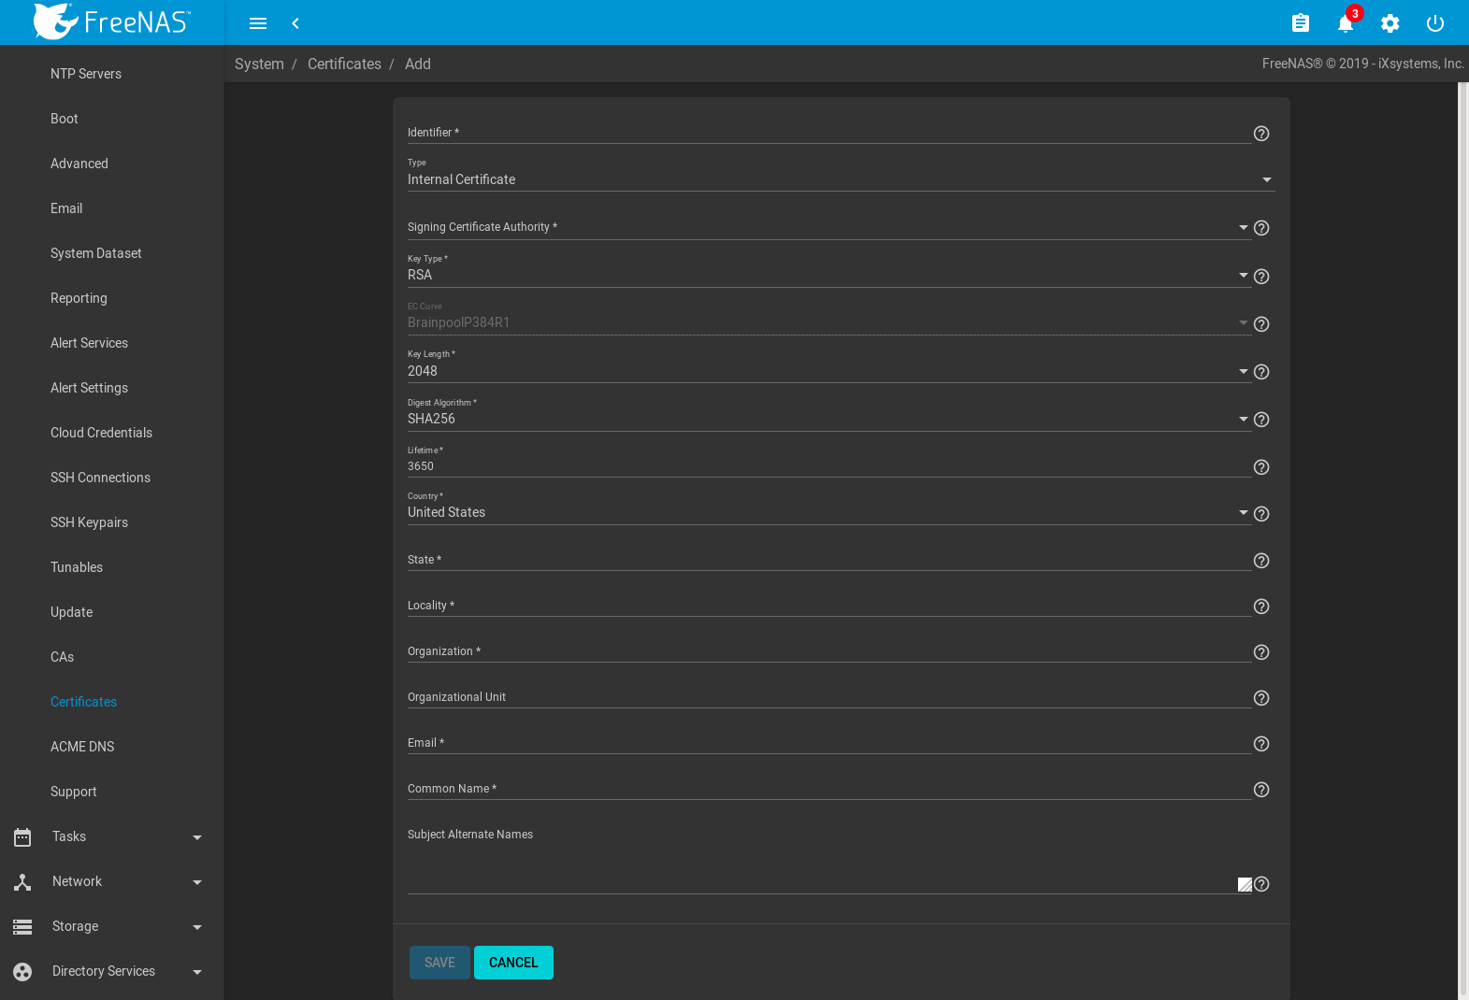Open the Type dropdown
This screenshot has height=1000, width=1469.
click(841, 179)
